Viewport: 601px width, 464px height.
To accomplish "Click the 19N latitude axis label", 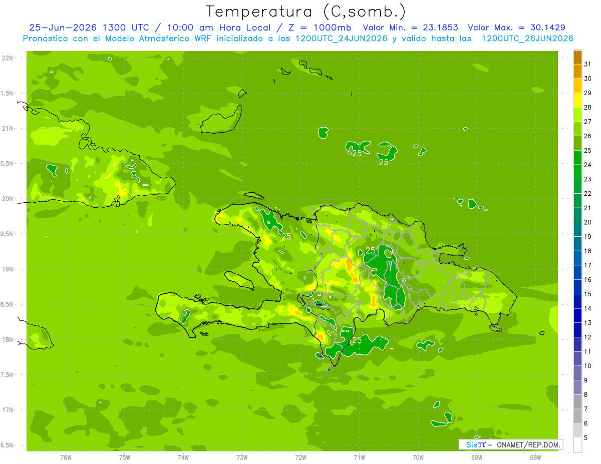I will [8, 269].
